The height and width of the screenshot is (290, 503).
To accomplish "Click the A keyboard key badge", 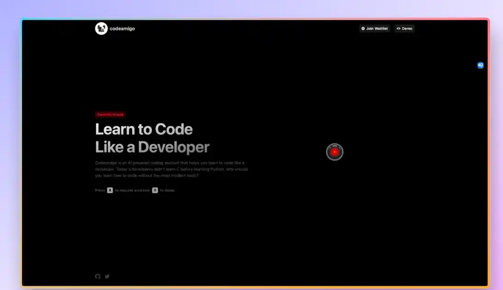I will [110, 190].
